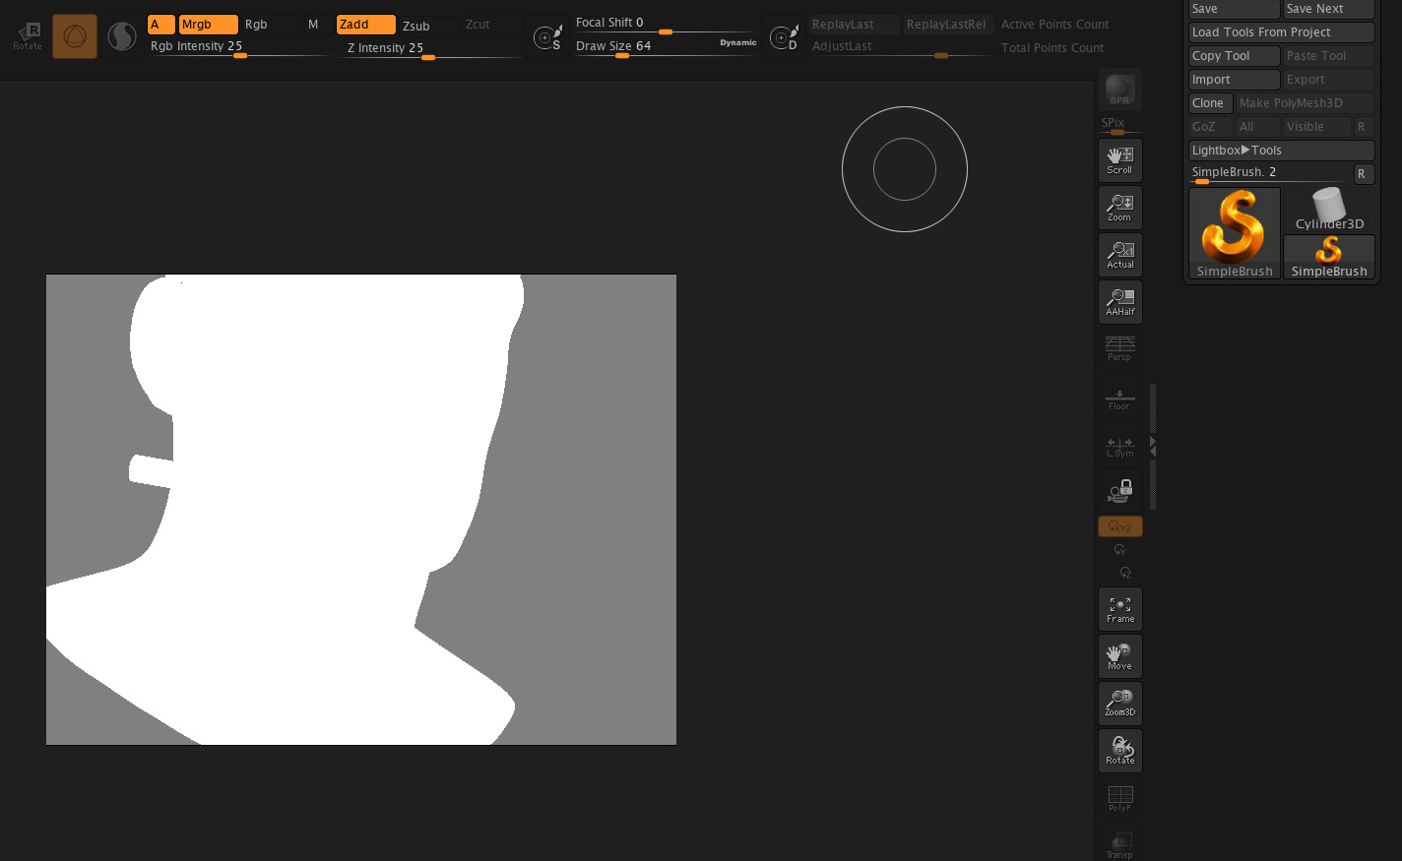This screenshot has width=1402, height=861.
Task: Select the Scroll navigation icon
Action: click(1119, 159)
